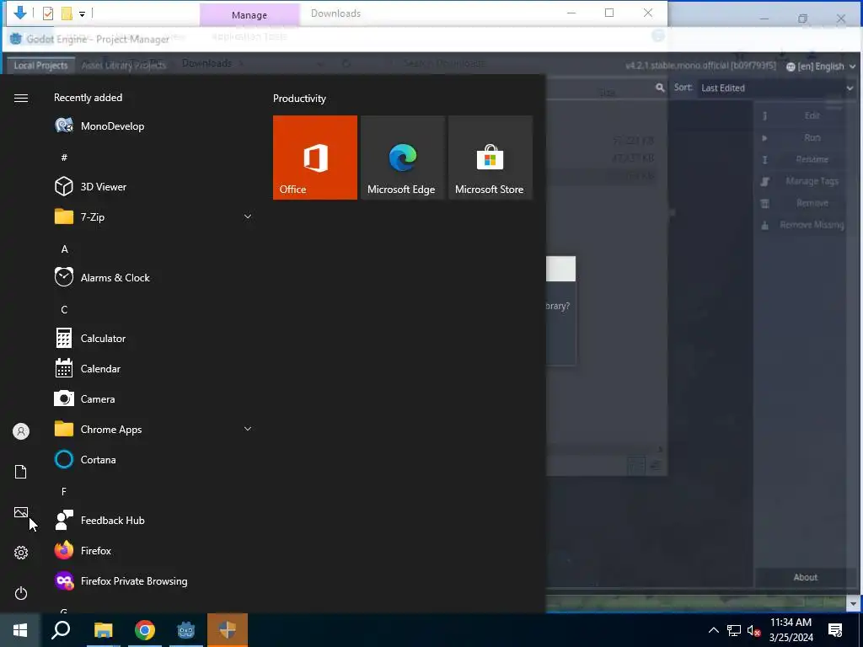Click Rename button in Godot sidebar

tap(804, 159)
